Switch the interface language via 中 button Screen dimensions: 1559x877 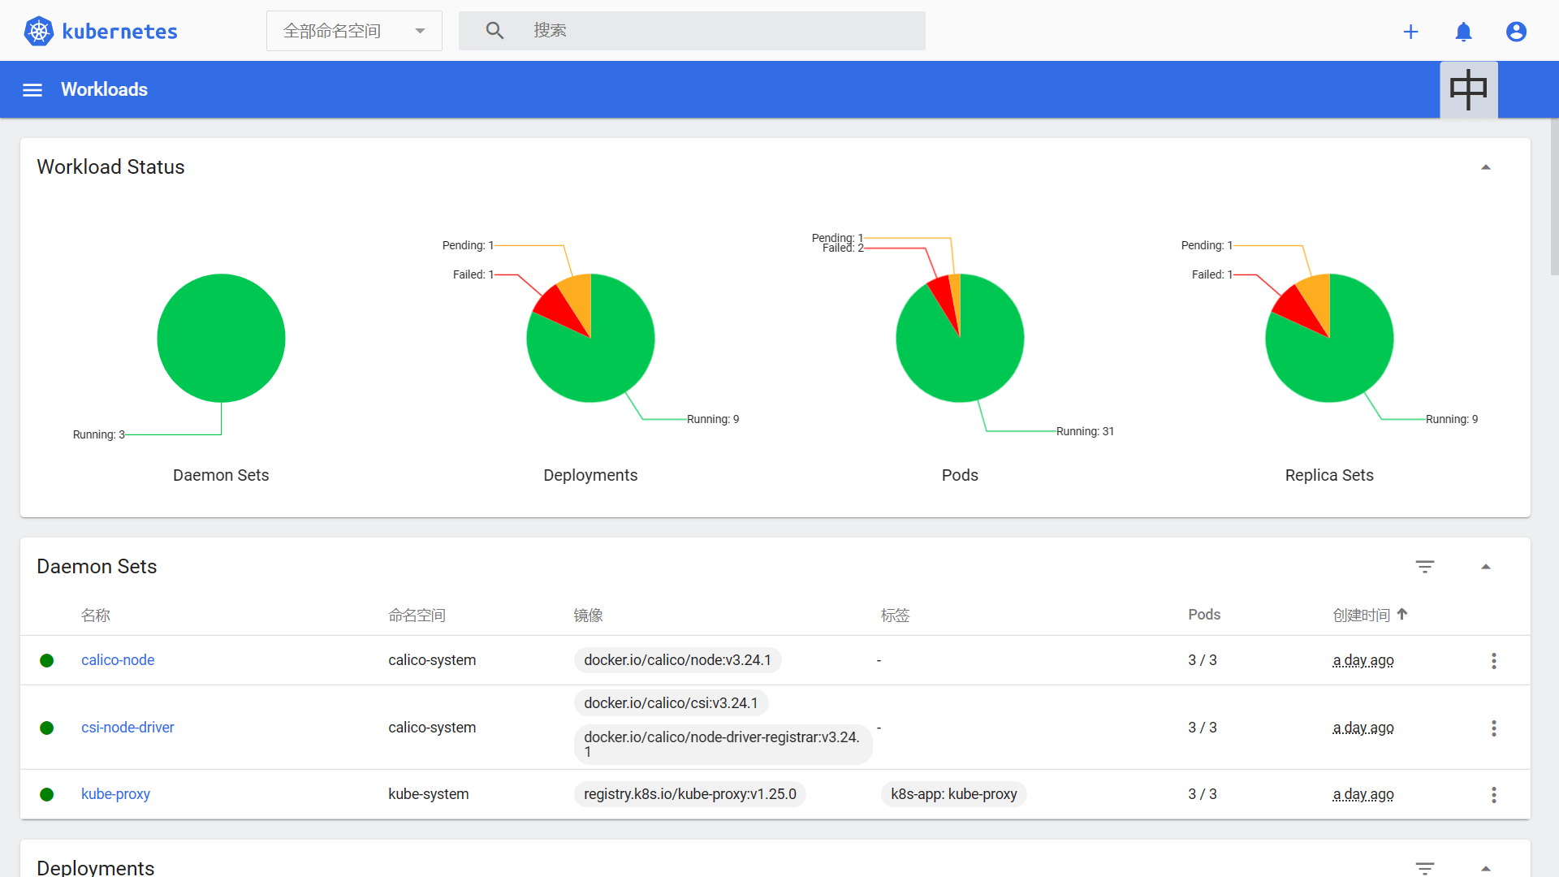click(x=1468, y=89)
